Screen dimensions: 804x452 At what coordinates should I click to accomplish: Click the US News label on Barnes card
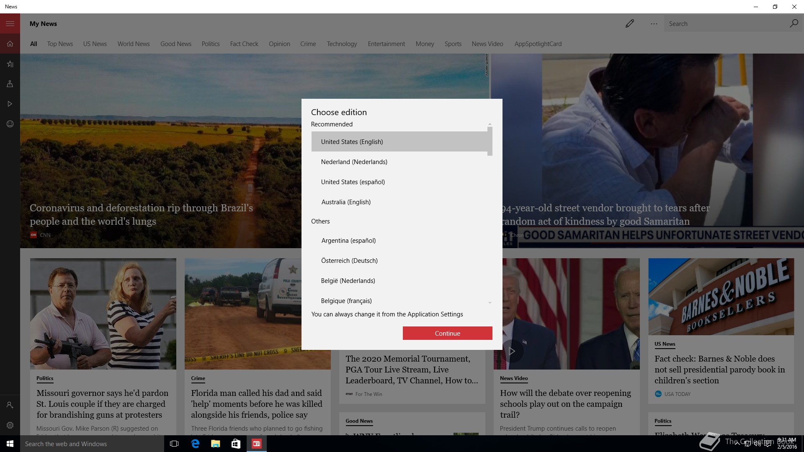click(x=665, y=344)
